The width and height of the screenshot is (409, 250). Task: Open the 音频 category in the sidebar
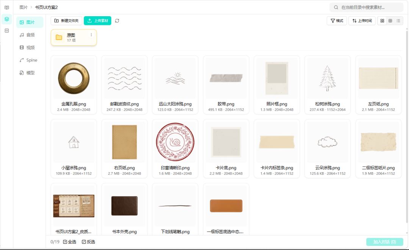30,35
